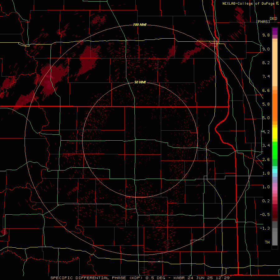
Task: Click the 8.2 scale value
Action: [266, 63]
